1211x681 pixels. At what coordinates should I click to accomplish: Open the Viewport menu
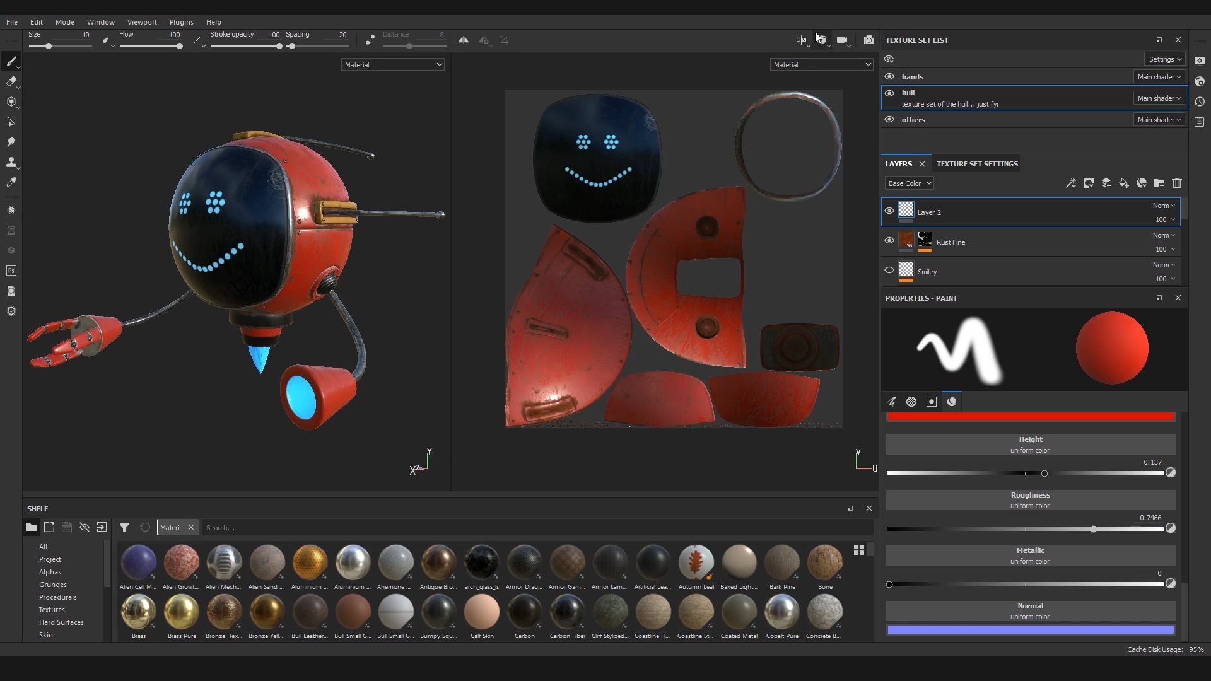point(141,21)
